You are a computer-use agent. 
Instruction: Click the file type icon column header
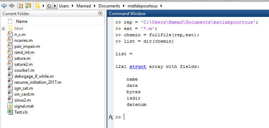pyautogui.click(x=10, y=21)
